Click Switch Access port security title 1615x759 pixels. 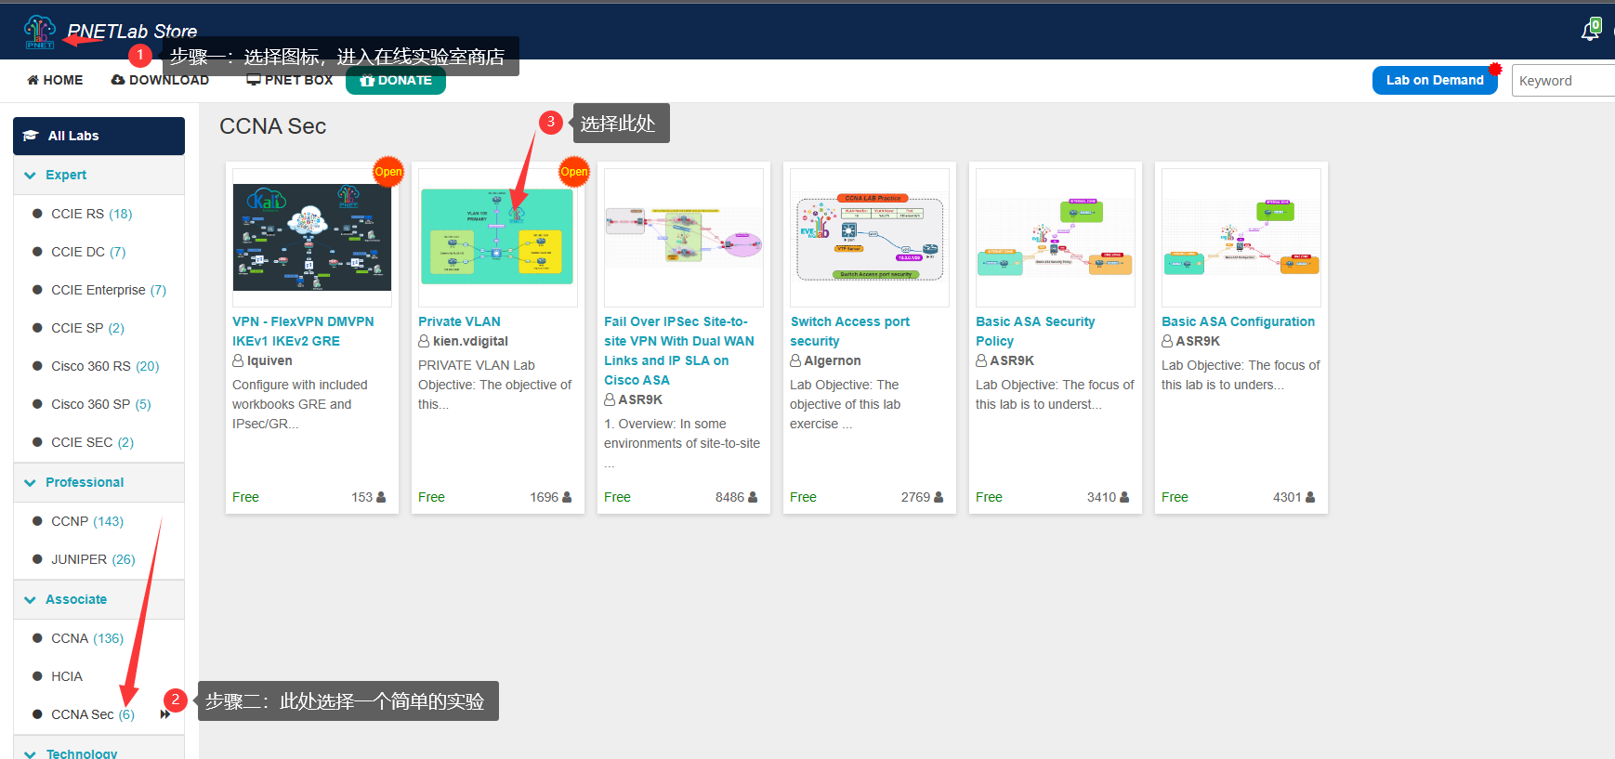[x=849, y=331]
